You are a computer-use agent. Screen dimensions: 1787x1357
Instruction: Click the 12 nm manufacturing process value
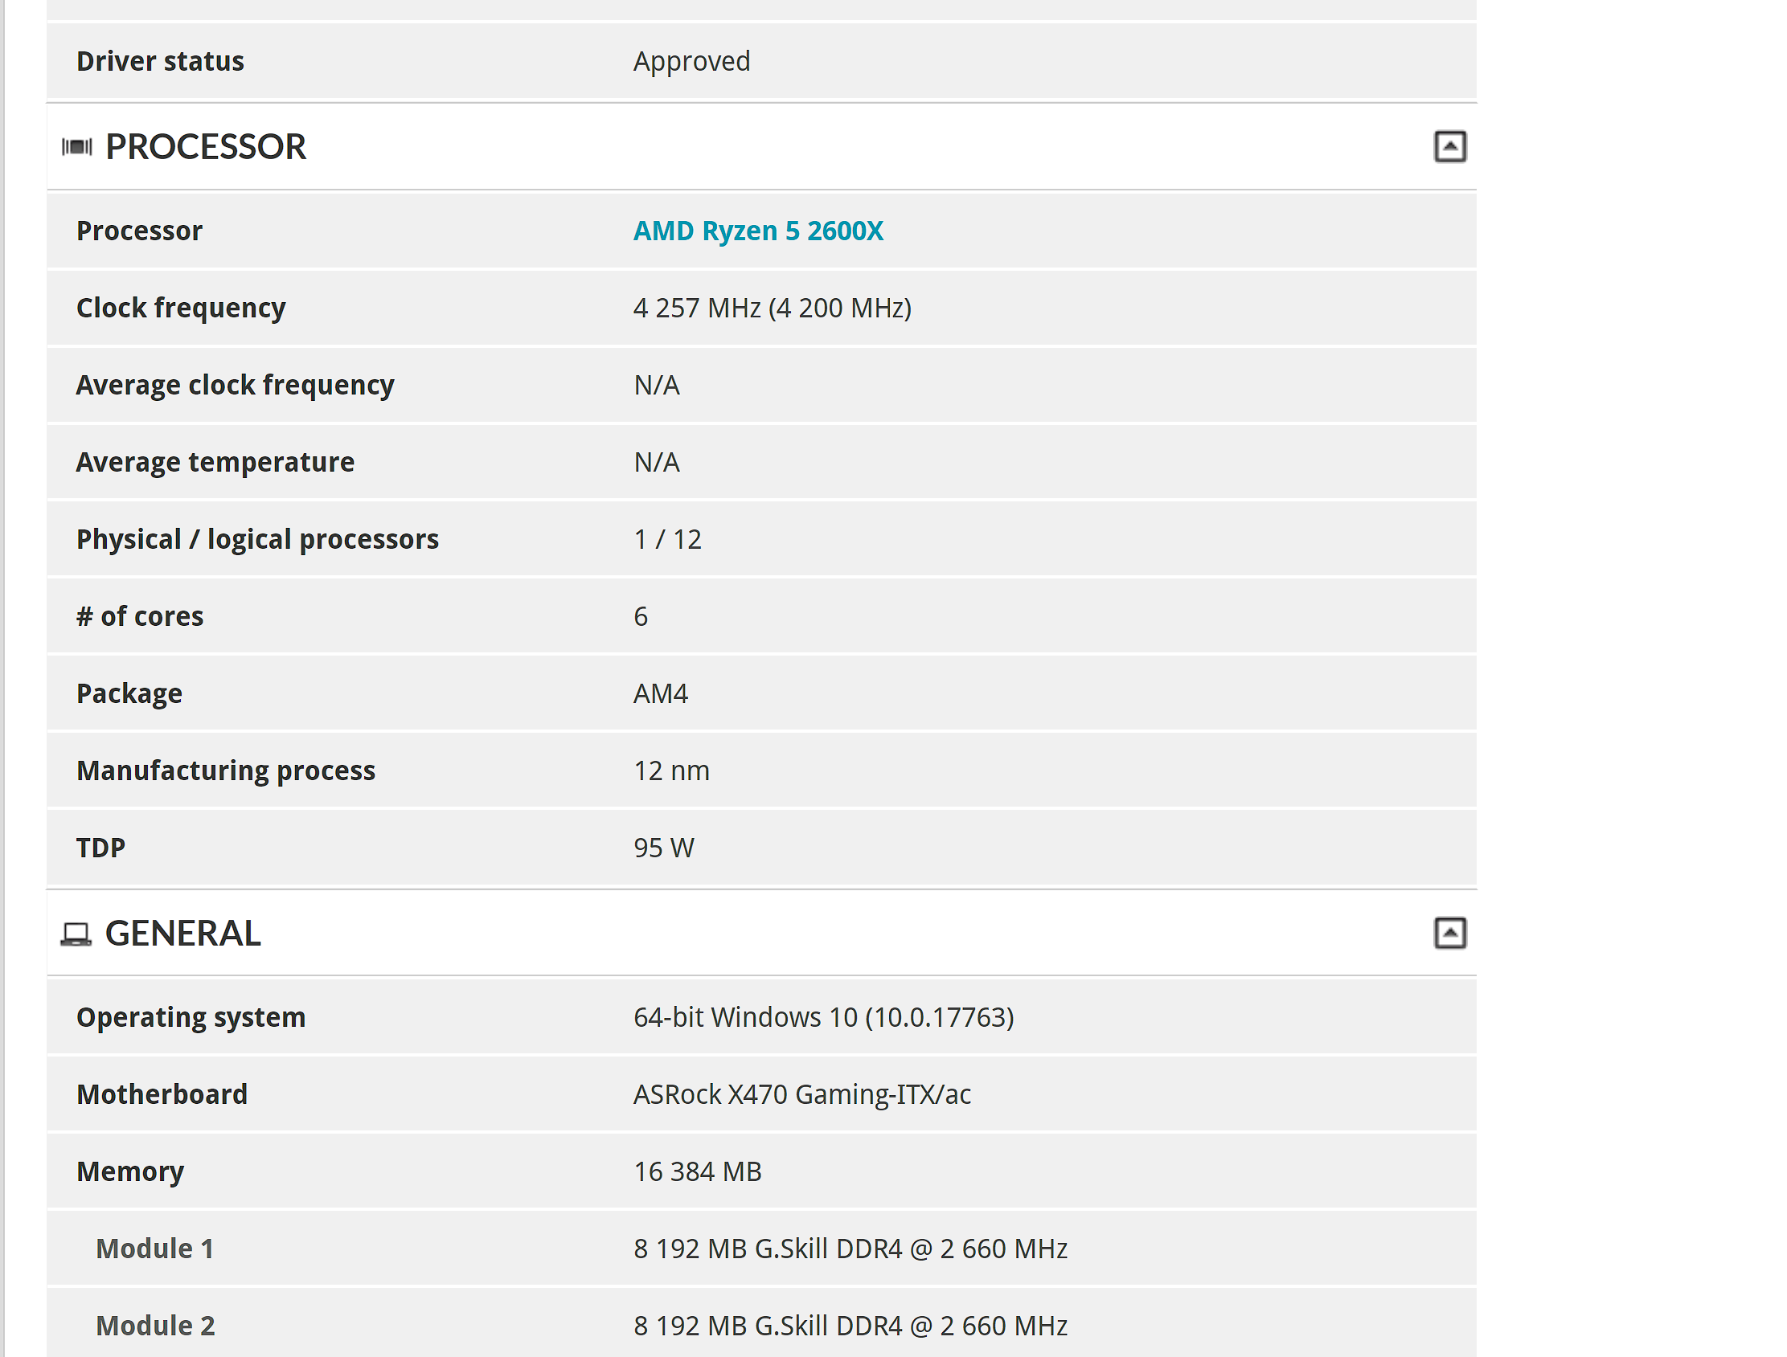[x=671, y=770]
